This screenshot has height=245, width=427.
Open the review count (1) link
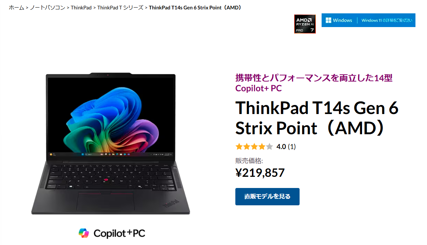point(292,147)
